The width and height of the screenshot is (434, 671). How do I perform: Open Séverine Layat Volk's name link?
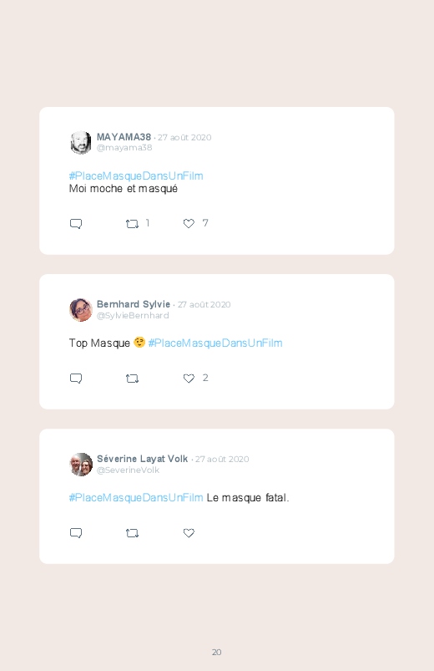(x=142, y=459)
